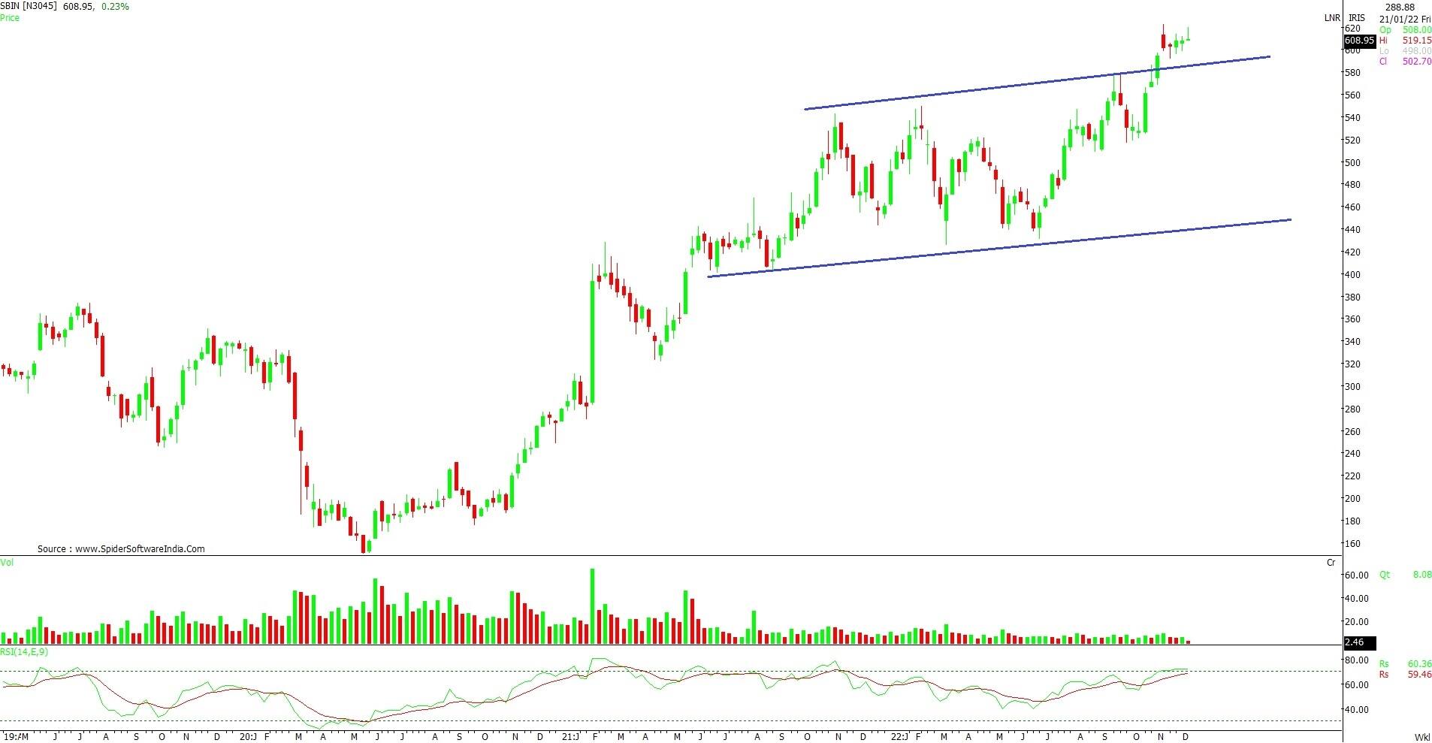Toggle the LNR scale mode label

click(1332, 18)
